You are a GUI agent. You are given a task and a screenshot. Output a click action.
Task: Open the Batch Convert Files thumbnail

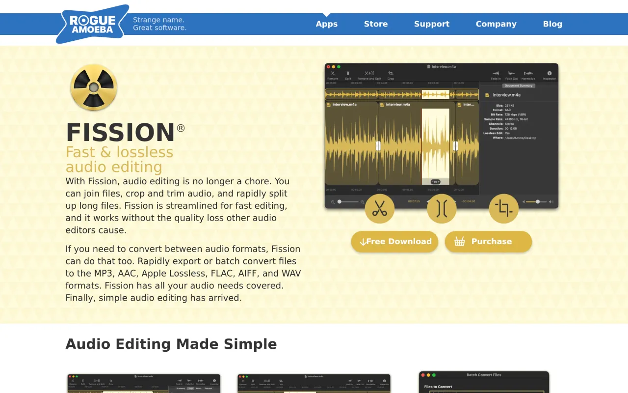coord(484,382)
